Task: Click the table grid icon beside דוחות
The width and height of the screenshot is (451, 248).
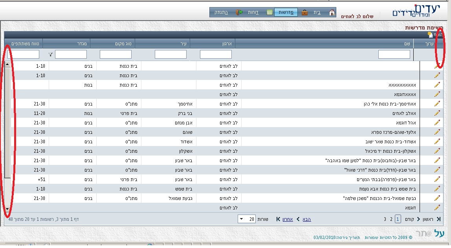Action: click(269, 13)
